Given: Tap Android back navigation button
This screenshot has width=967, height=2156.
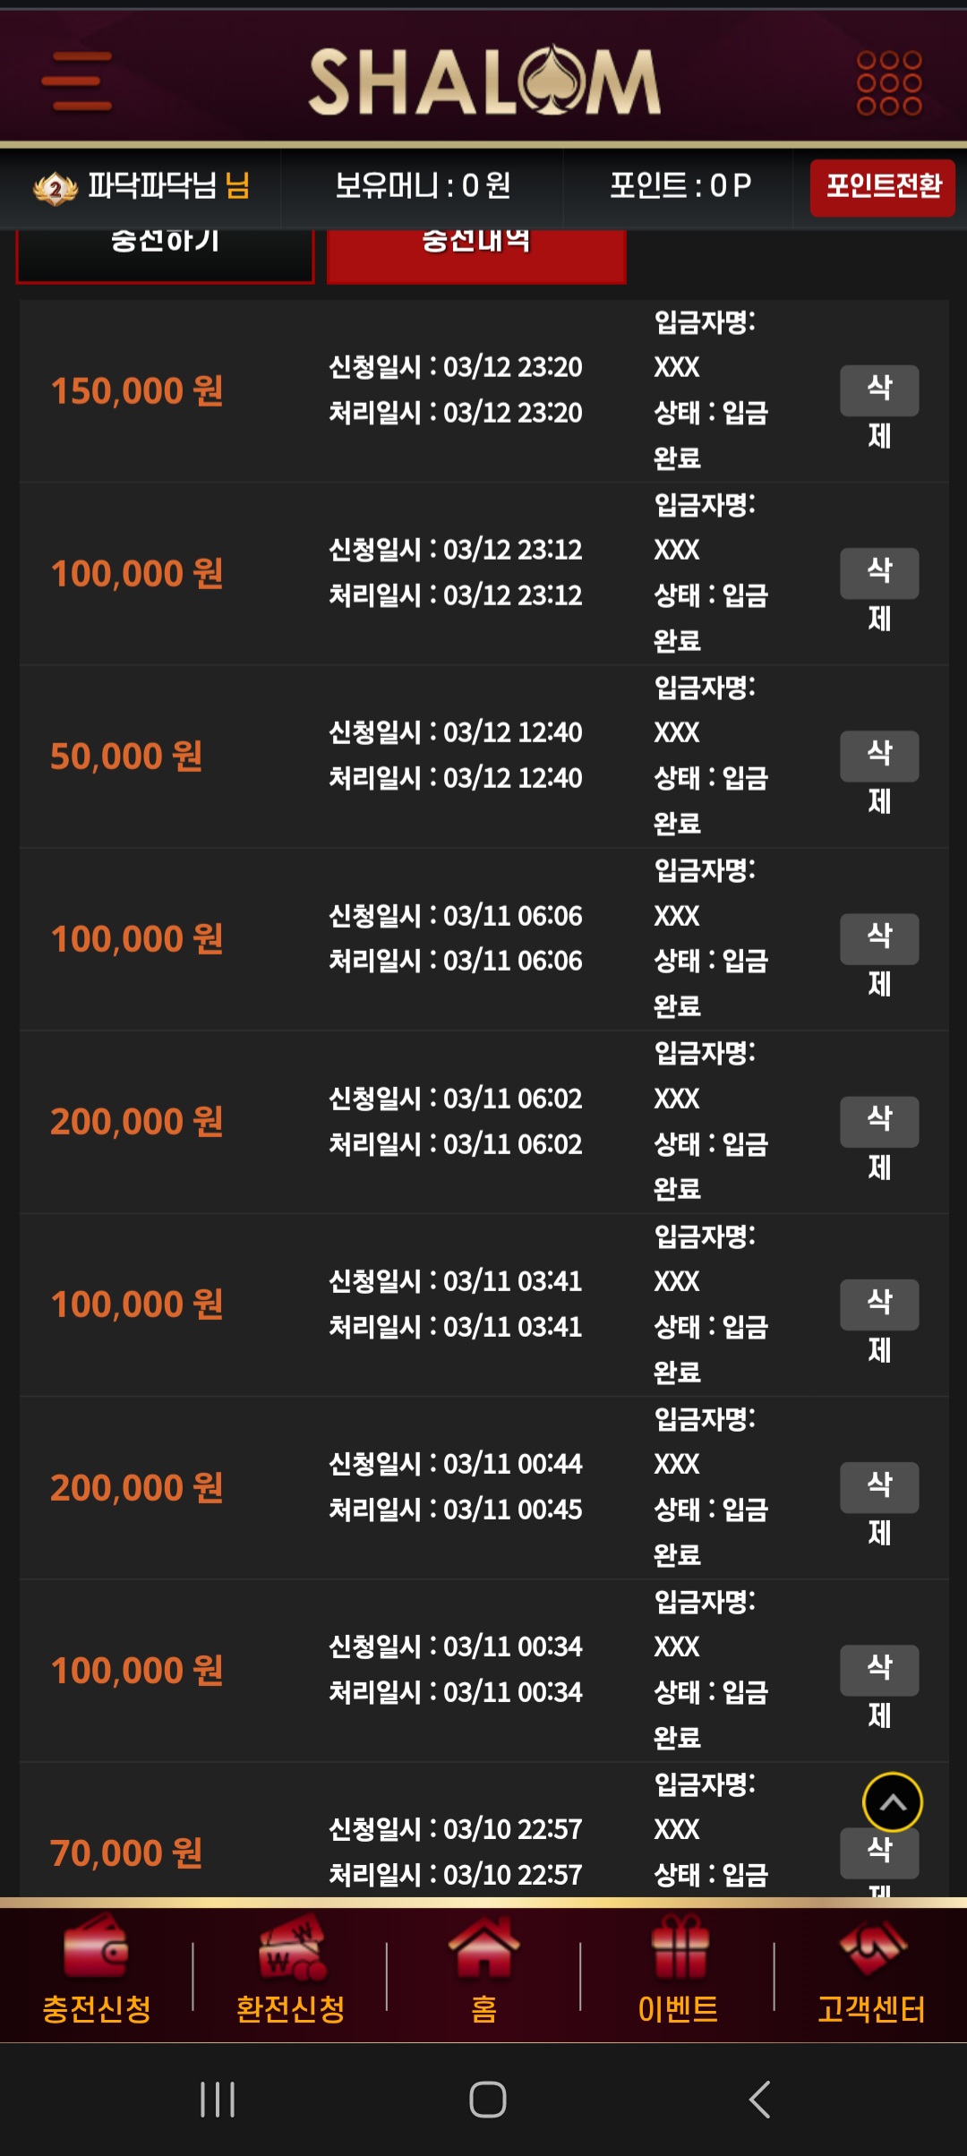Looking at the screenshot, I should click(x=759, y=2099).
